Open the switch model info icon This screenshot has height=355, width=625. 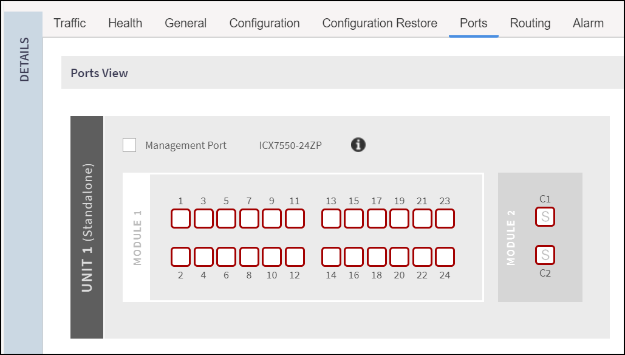coord(358,145)
